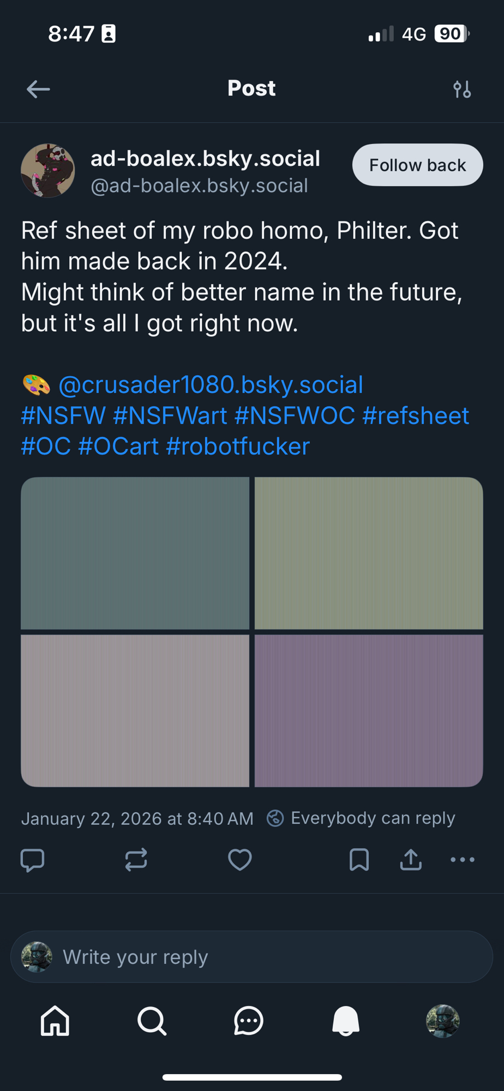504x1091 pixels.
Task: Like the post with heart icon
Action: tap(239, 860)
